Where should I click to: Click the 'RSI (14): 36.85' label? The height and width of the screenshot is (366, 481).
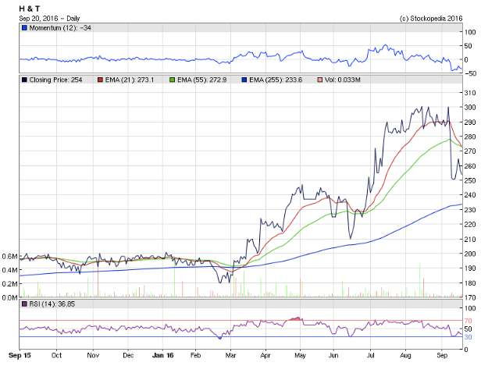click(52, 304)
